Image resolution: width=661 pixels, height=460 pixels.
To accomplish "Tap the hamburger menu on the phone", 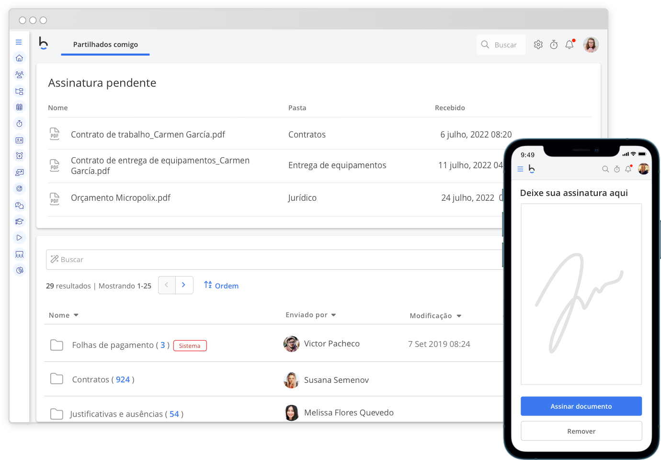I will (x=520, y=169).
